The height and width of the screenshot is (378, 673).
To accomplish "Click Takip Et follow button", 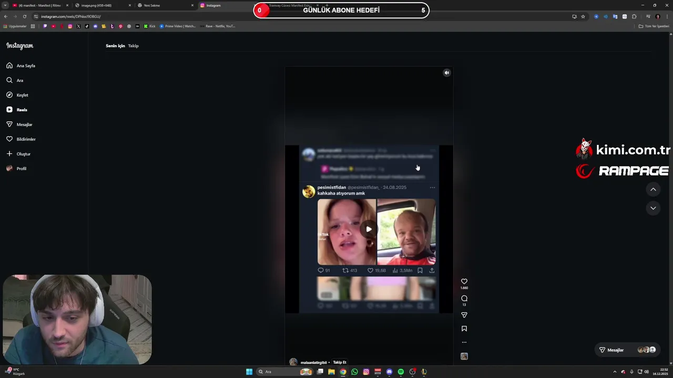I will 340,362.
